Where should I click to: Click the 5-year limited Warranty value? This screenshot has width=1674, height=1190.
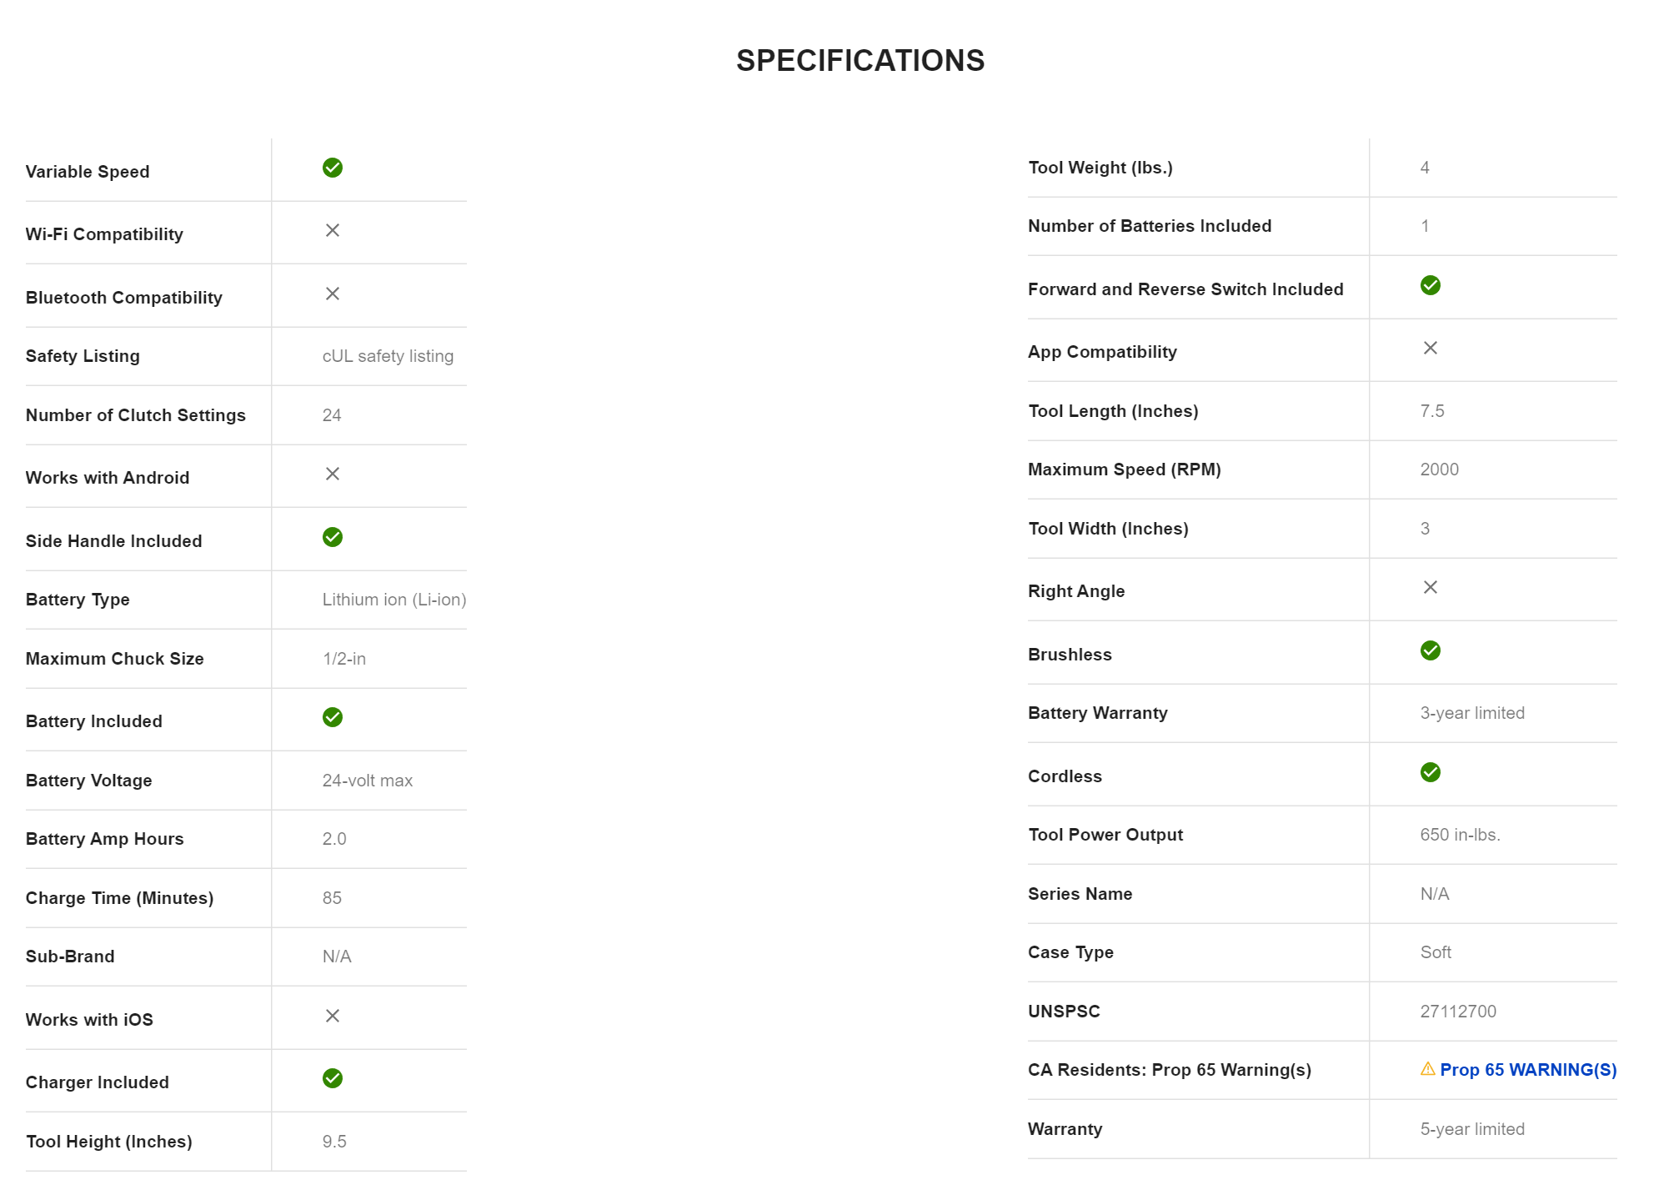tap(1472, 1129)
